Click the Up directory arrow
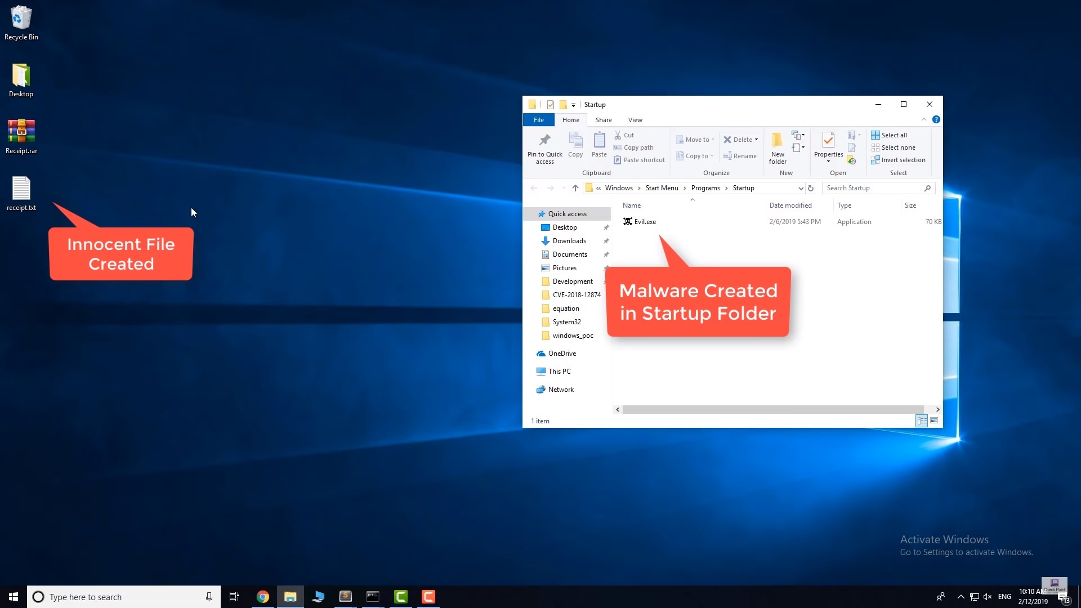Screen dimensions: 1081x608 pyautogui.click(x=575, y=188)
